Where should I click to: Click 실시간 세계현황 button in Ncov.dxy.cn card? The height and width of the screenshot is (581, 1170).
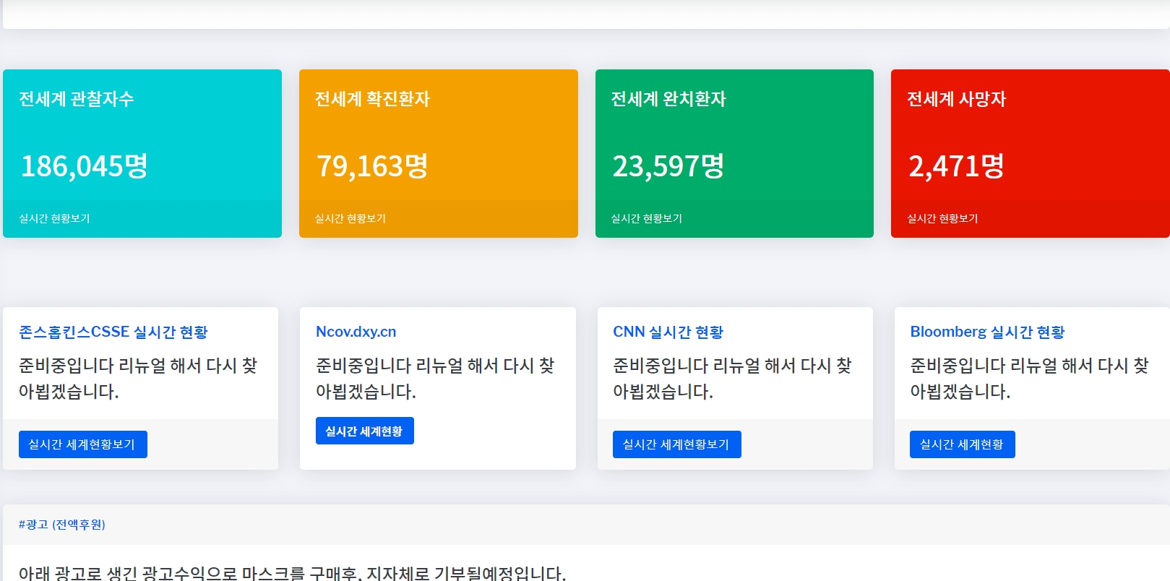tap(365, 431)
